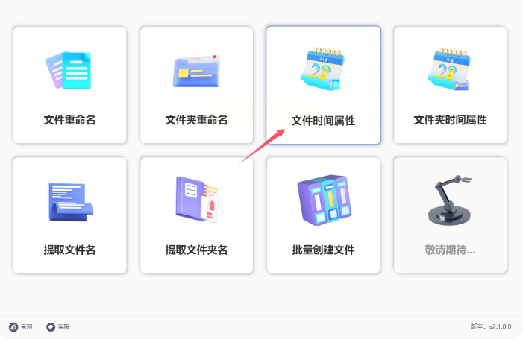The height and width of the screenshot is (339, 523).
Task: Click the 官网 browser icon in footer
Action: (x=13, y=327)
